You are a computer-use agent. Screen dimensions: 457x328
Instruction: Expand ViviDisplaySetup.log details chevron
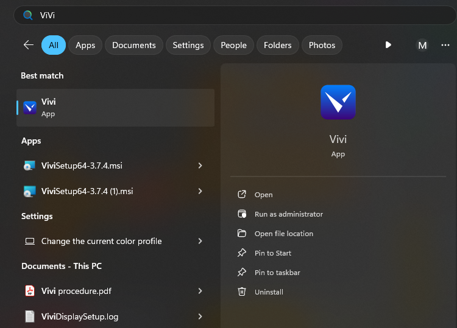(x=200, y=316)
